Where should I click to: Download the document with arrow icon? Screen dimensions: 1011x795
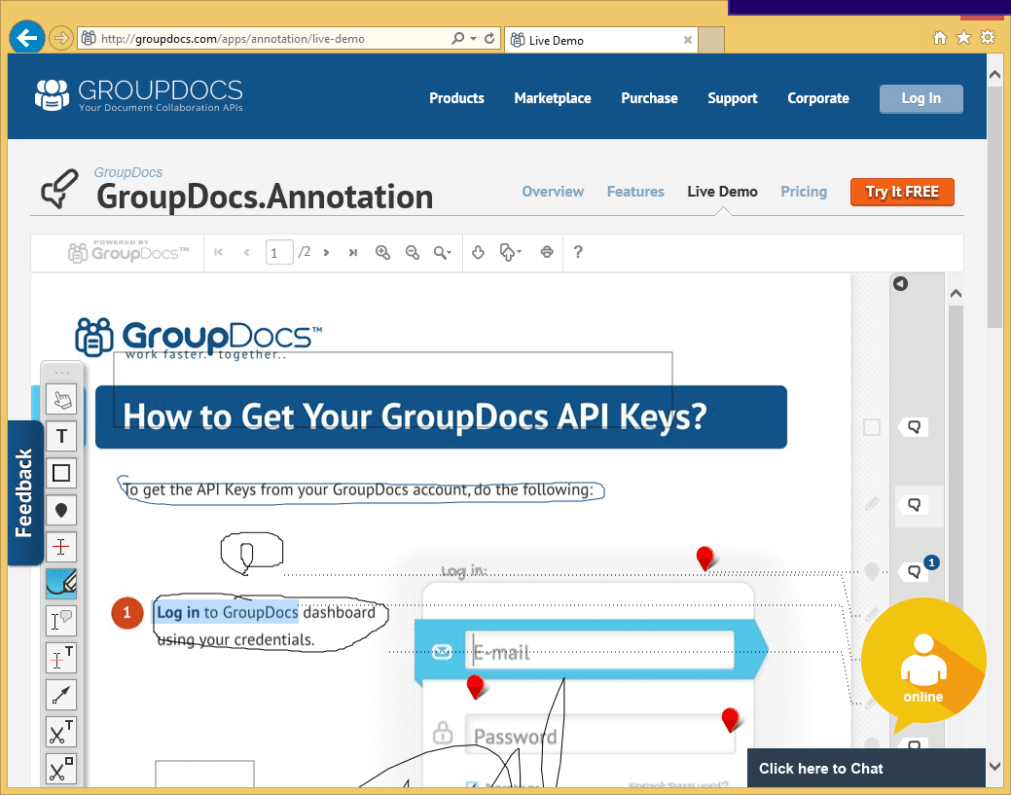(478, 252)
